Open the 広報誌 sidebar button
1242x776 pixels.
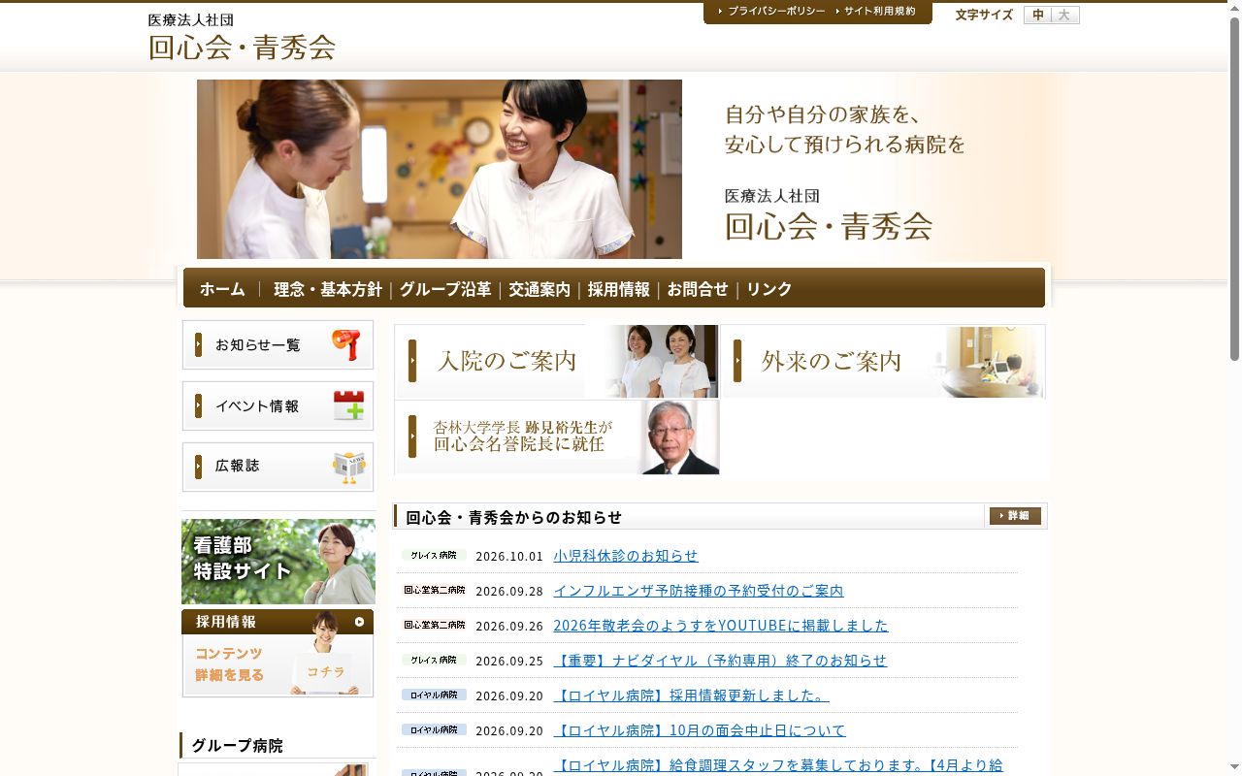278,467
